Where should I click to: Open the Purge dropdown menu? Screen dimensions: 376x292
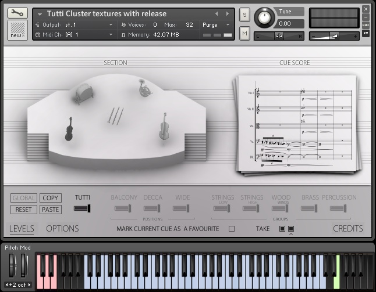217,25
